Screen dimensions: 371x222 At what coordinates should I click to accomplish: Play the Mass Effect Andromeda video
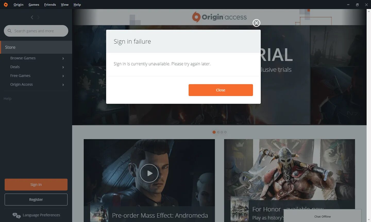click(x=149, y=173)
